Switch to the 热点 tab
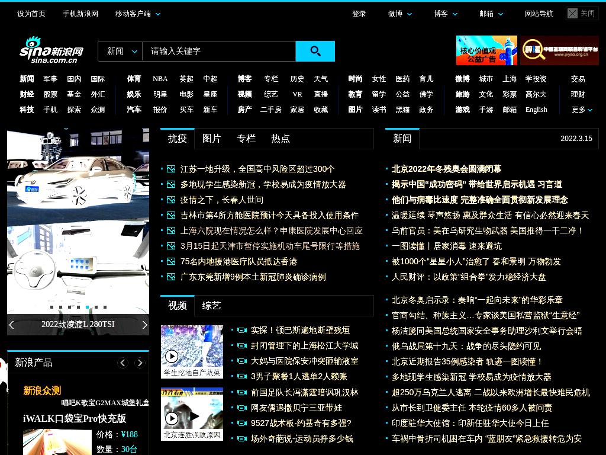Image resolution: width=606 pixels, height=455 pixels. tap(281, 139)
